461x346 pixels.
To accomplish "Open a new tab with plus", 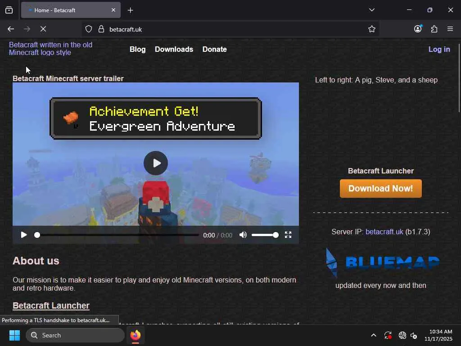I will (130, 10).
